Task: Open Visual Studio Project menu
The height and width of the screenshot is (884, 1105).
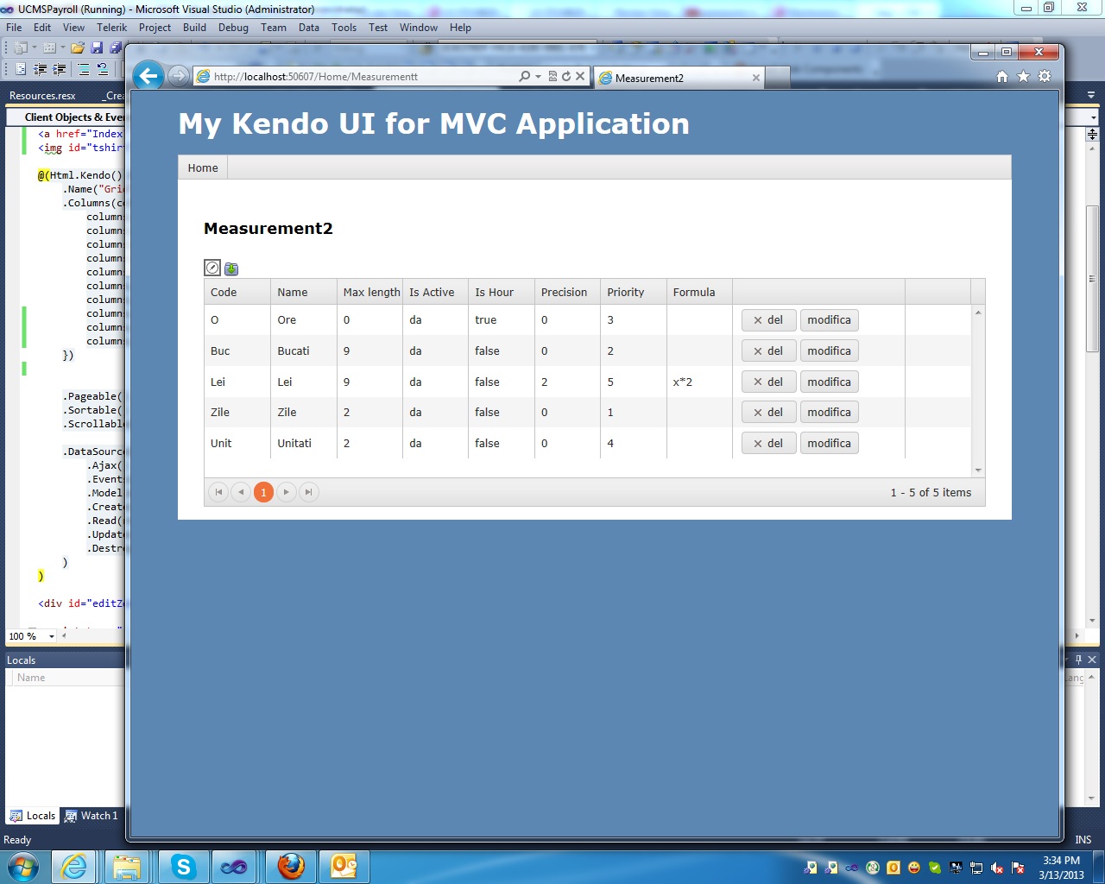Action: pyautogui.click(x=155, y=28)
